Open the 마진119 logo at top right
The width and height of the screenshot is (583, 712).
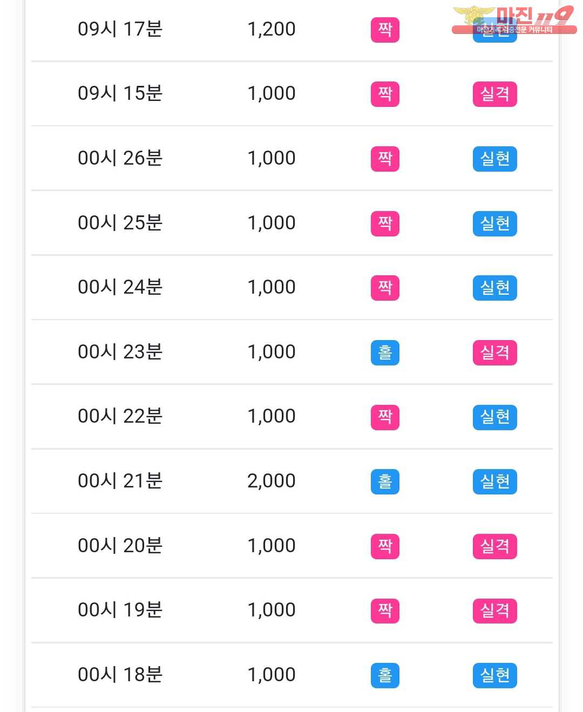[x=514, y=20]
